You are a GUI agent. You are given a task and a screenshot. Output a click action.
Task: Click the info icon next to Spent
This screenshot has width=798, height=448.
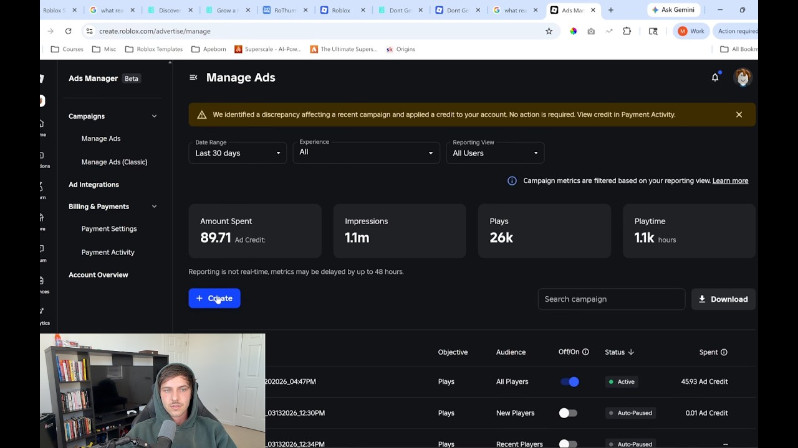pyautogui.click(x=724, y=352)
